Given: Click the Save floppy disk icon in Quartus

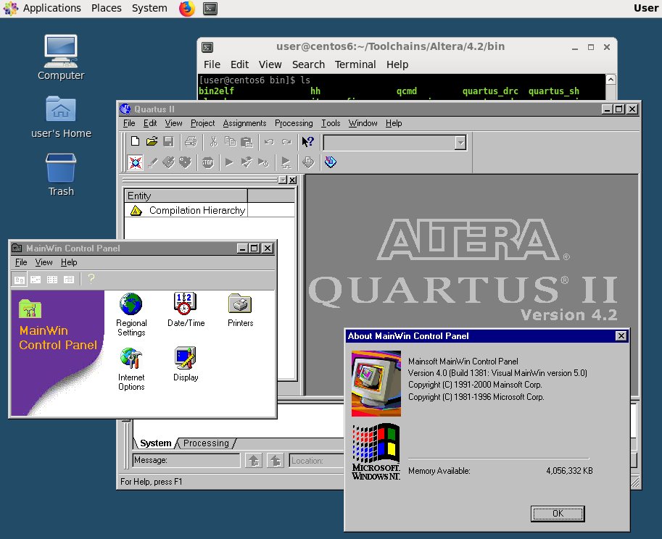Looking at the screenshot, I should coord(168,142).
